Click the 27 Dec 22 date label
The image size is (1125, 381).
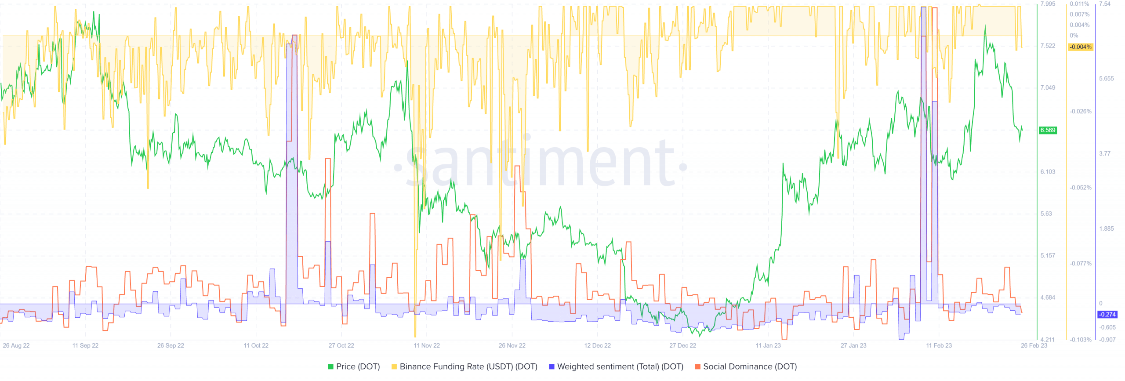pos(682,345)
